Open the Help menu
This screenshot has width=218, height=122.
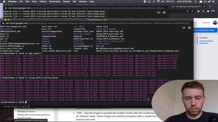[92, 1]
